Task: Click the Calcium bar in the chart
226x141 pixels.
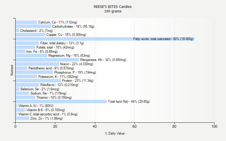Action: (x=26, y=22)
